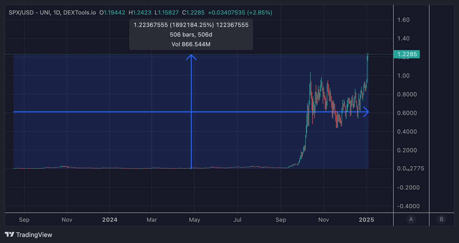
Task: Click the 0.0₁₅2775 price axis label
Action: pyautogui.click(x=410, y=169)
